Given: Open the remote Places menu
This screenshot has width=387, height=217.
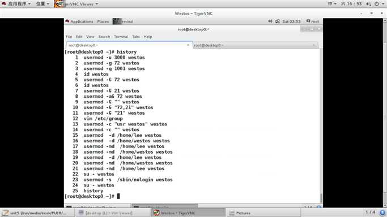Looking at the screenshot, I should [x=103, y=21].
